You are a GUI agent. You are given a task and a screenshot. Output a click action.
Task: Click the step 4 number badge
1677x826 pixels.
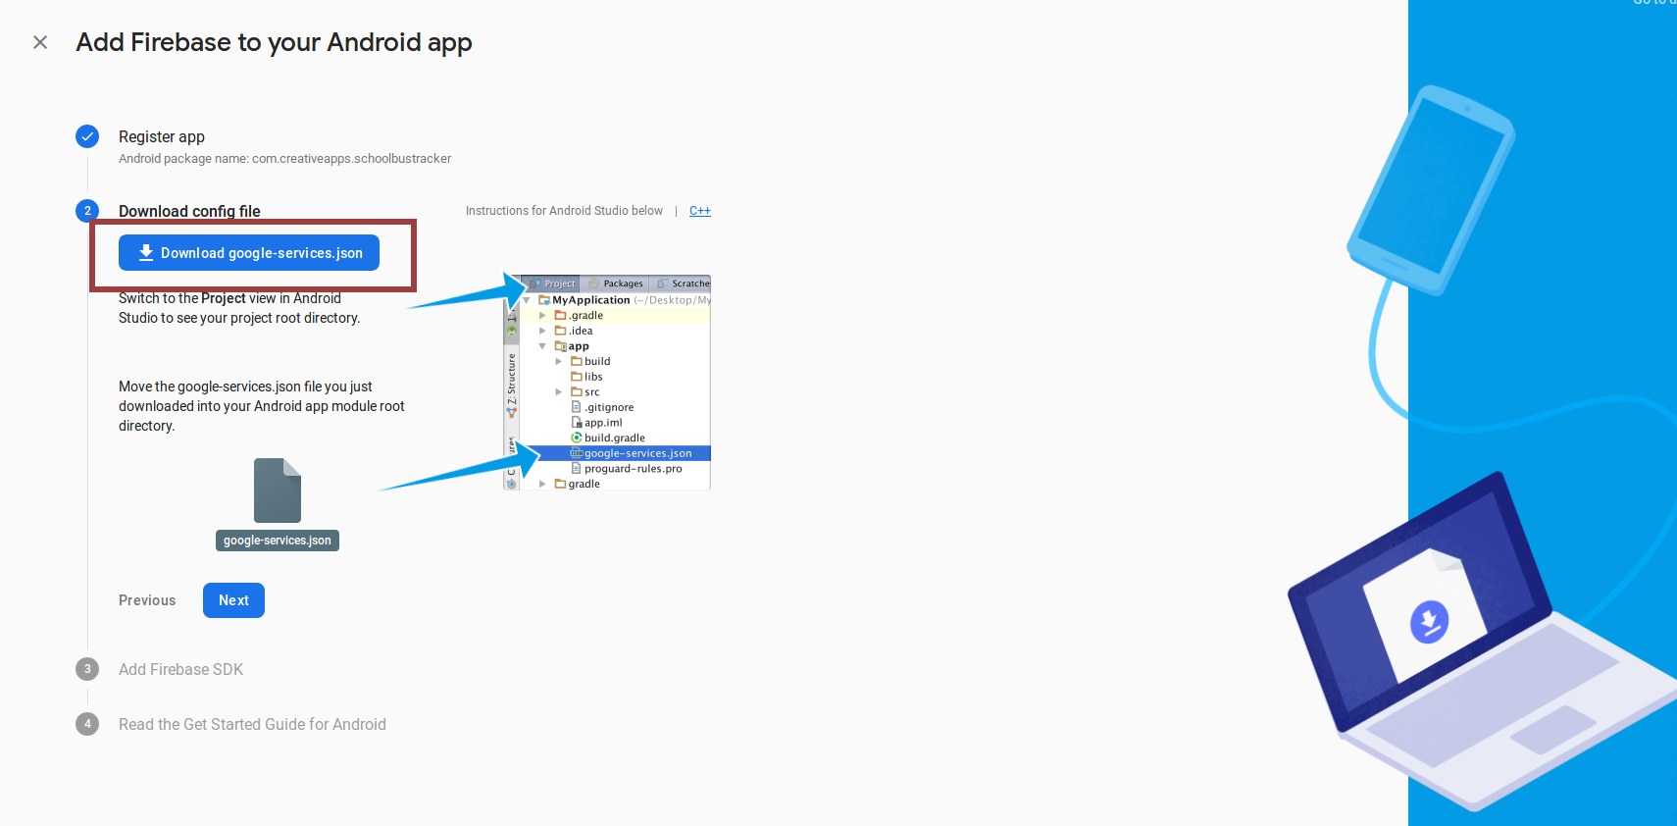pos(87,724)
